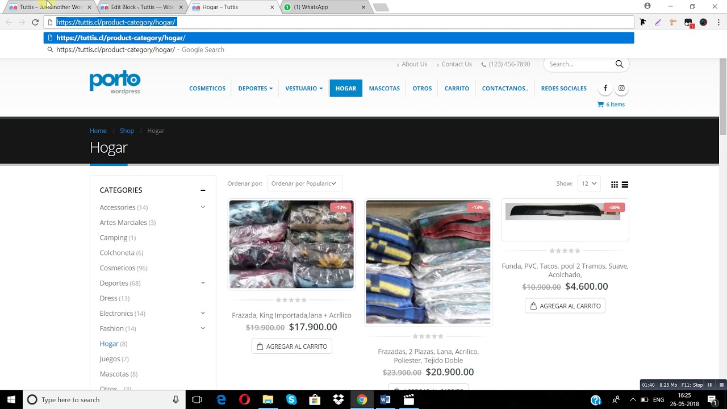
Task: Open the Contact Us link
Action: (x=457, y=64)
